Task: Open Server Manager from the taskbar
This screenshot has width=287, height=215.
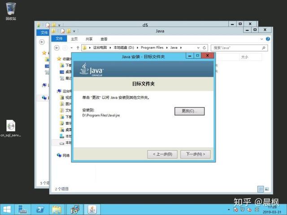Action: click(x=23, y=210)
